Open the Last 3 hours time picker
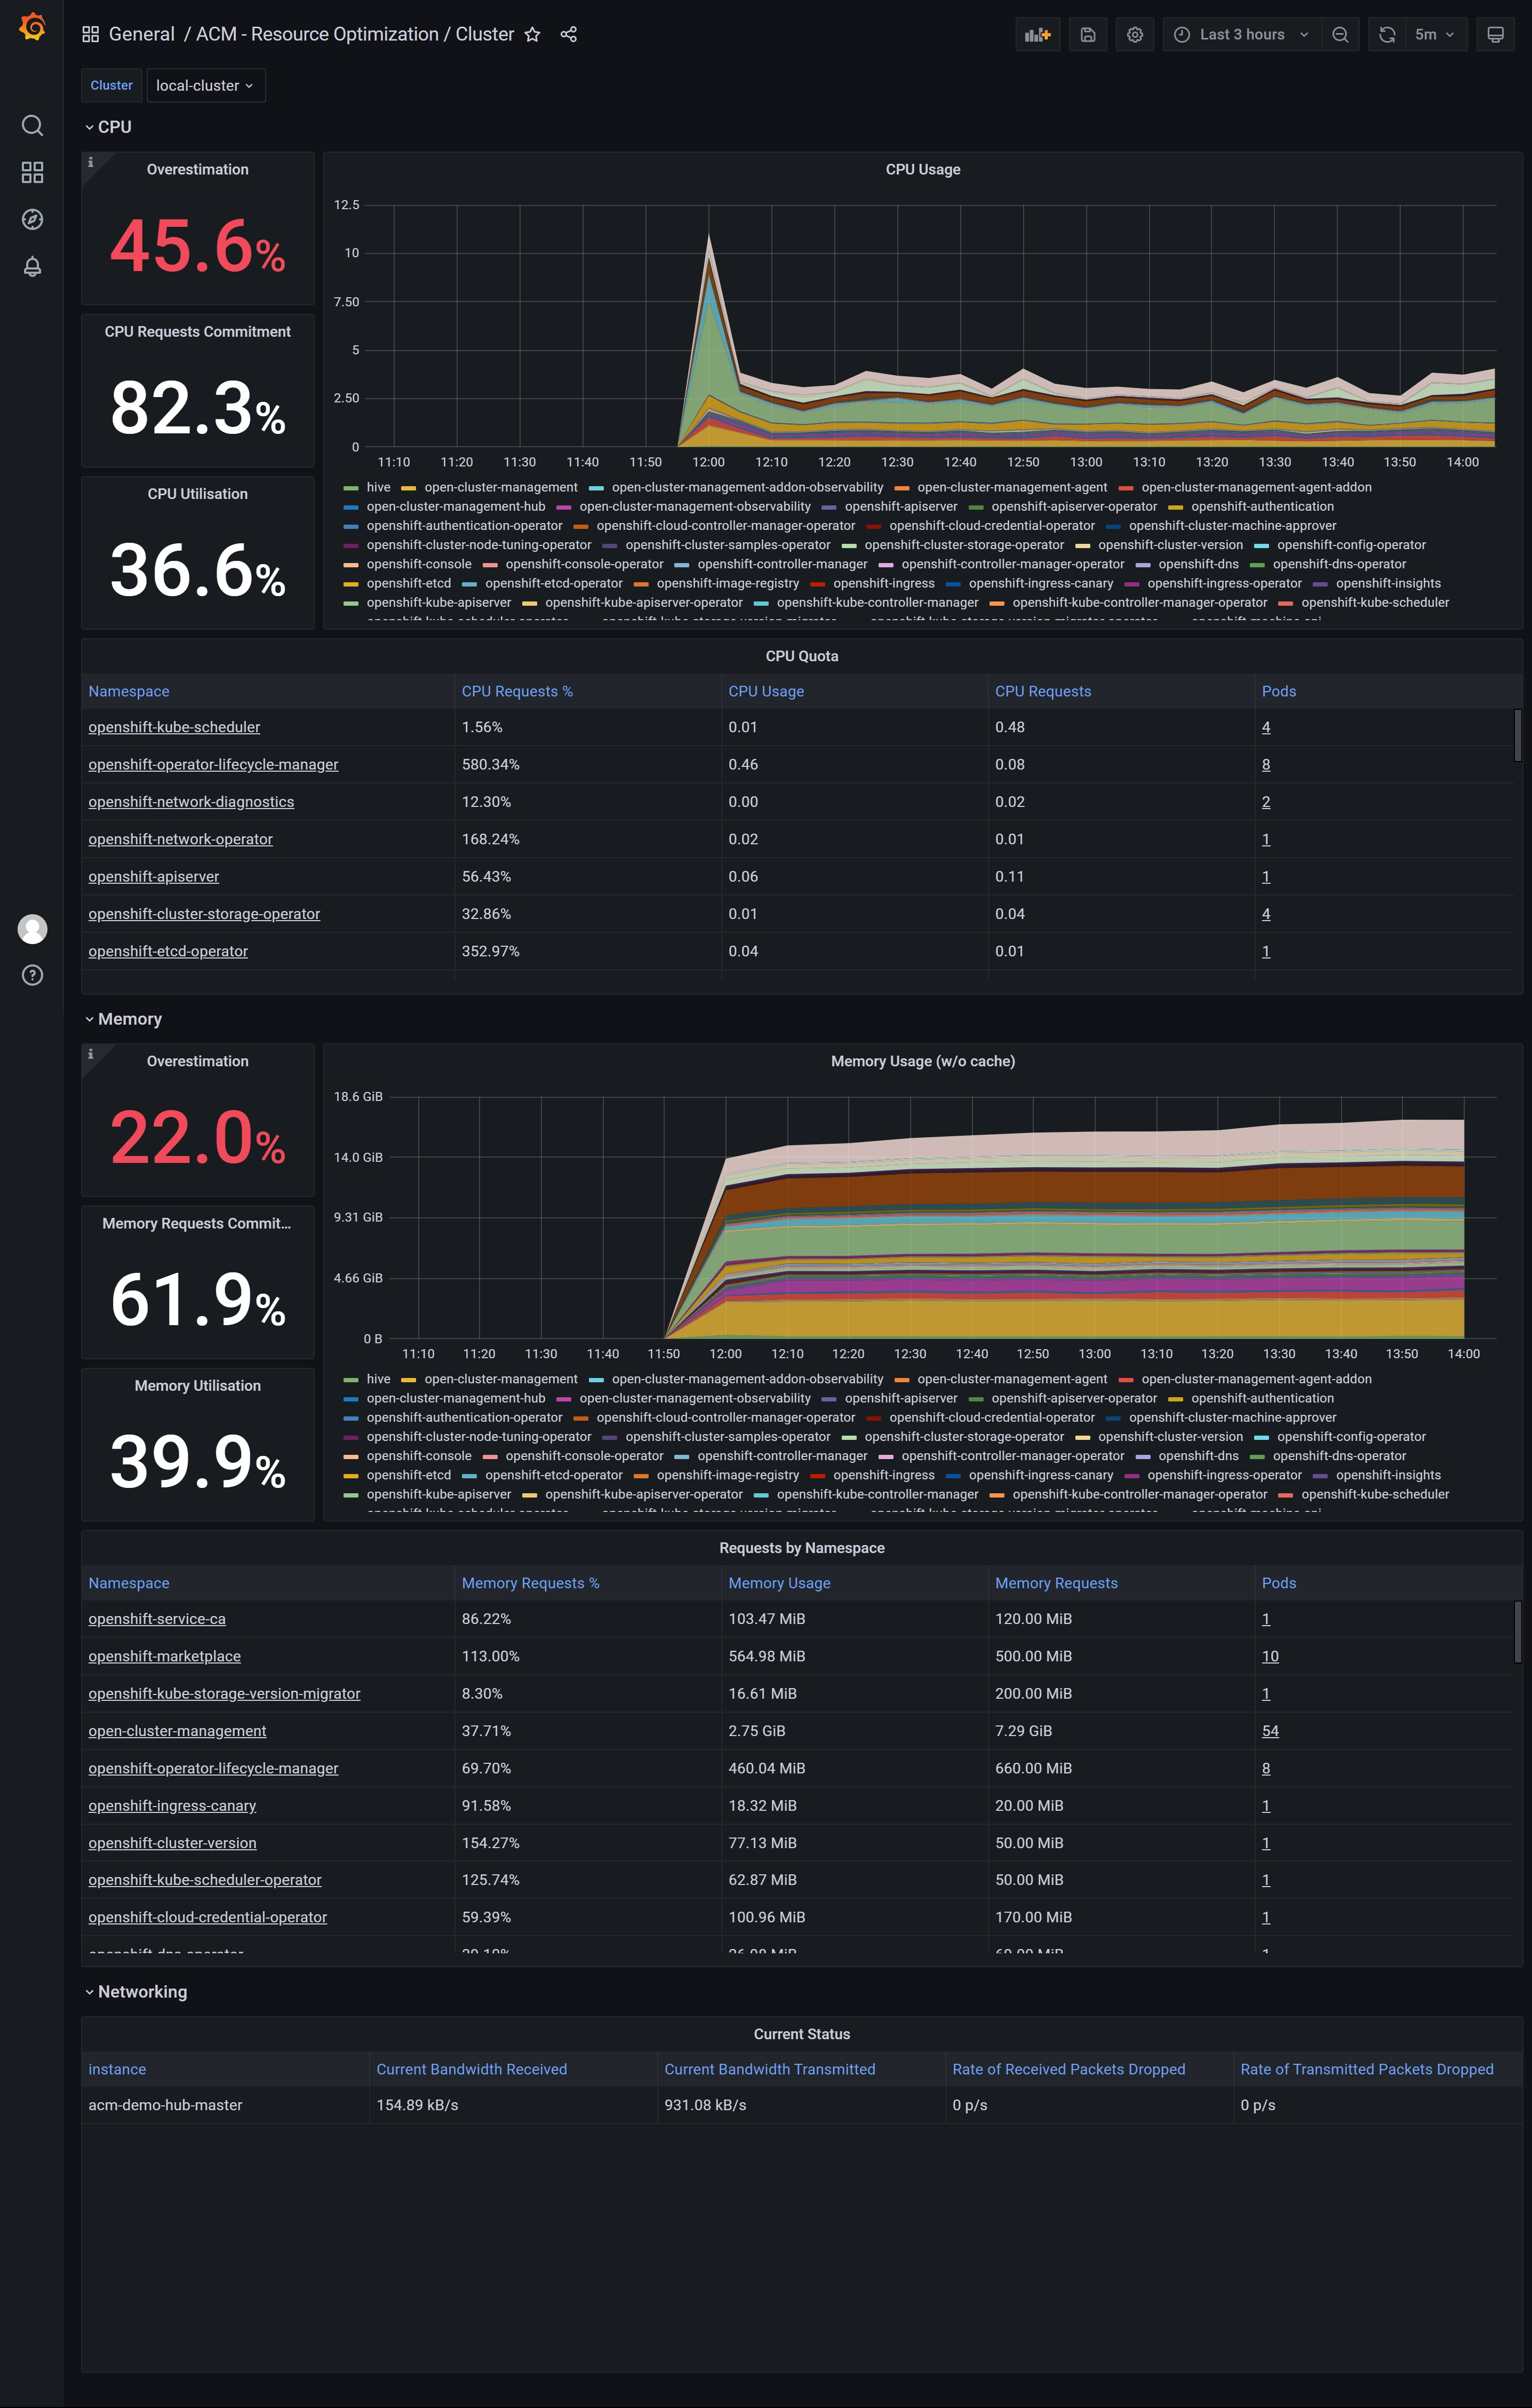The height and width of the screenshot is (2408, 1532). point(1241,34)
